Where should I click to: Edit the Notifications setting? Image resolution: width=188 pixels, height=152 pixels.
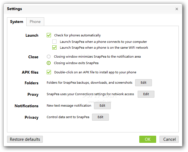tap(102, 106)
